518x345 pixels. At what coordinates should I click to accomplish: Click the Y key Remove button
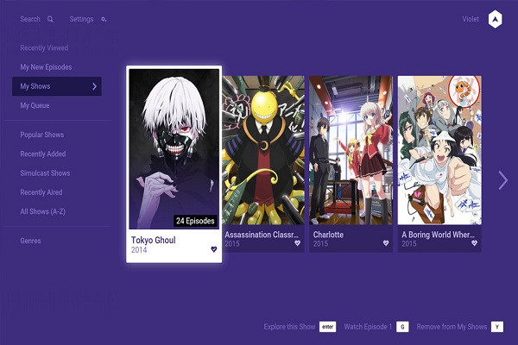pos(497,327)
